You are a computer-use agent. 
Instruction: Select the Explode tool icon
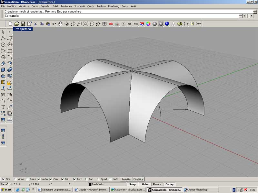point(10,82)
